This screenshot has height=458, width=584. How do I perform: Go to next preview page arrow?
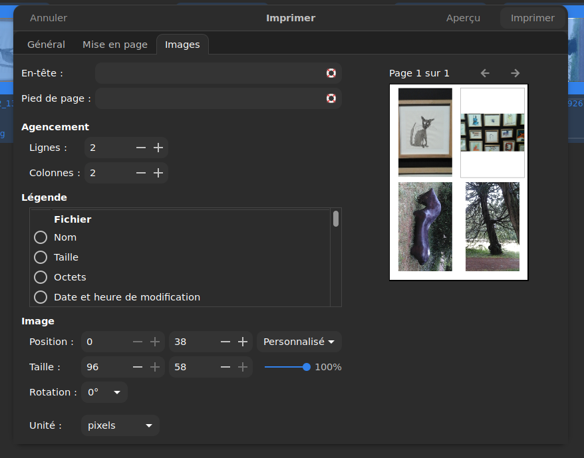[515, 73]
